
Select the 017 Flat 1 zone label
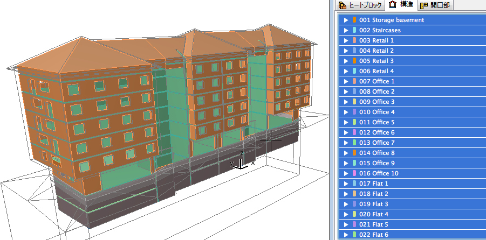[373, 183]
